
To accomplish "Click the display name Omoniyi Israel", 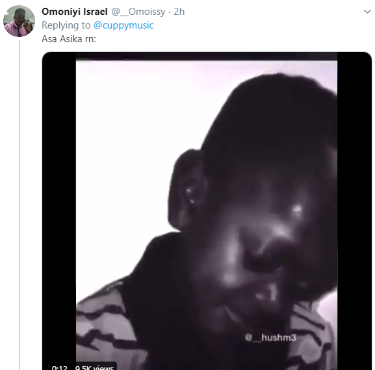I will click(x=74, y=12).
